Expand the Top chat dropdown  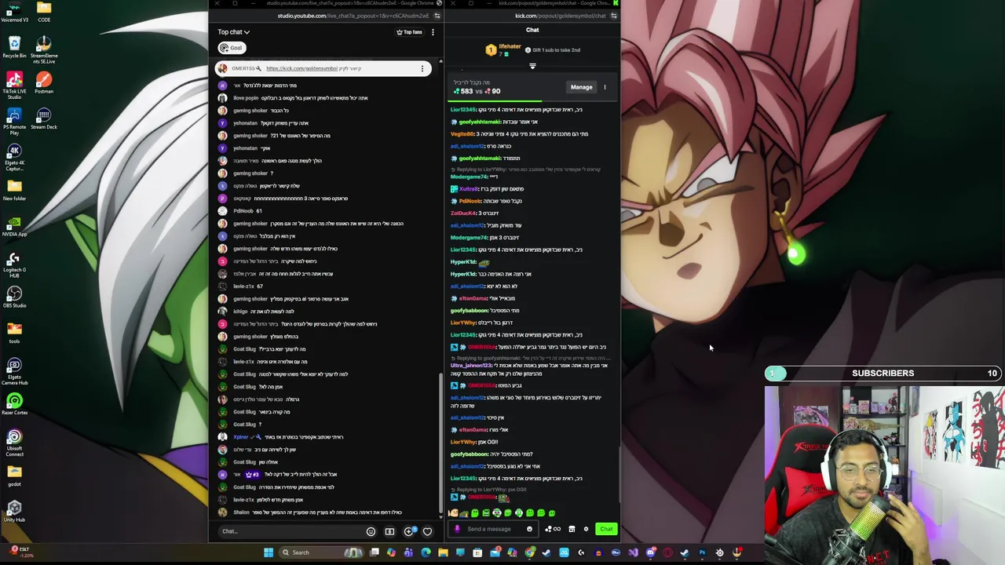[x=233, y=32]
